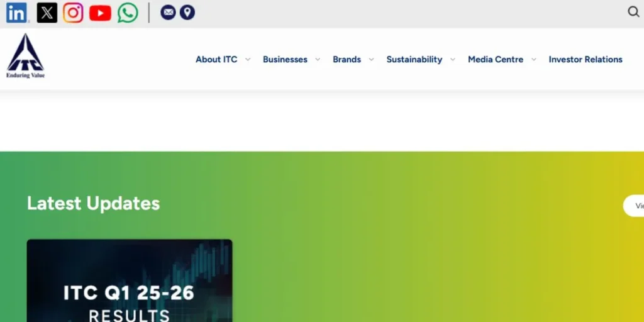Open the WhatsApp social icon
The height and width of the screenshot is (322, 644).
click(x=128, y=13)
